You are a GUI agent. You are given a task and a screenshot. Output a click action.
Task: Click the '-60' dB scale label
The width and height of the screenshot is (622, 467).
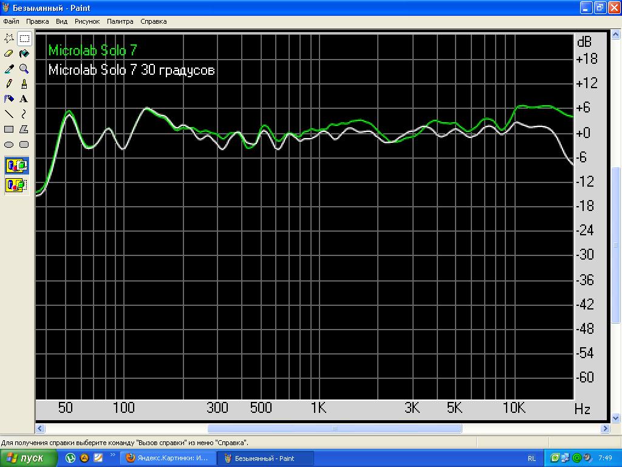pyautogui.click(x=585, y=377)
